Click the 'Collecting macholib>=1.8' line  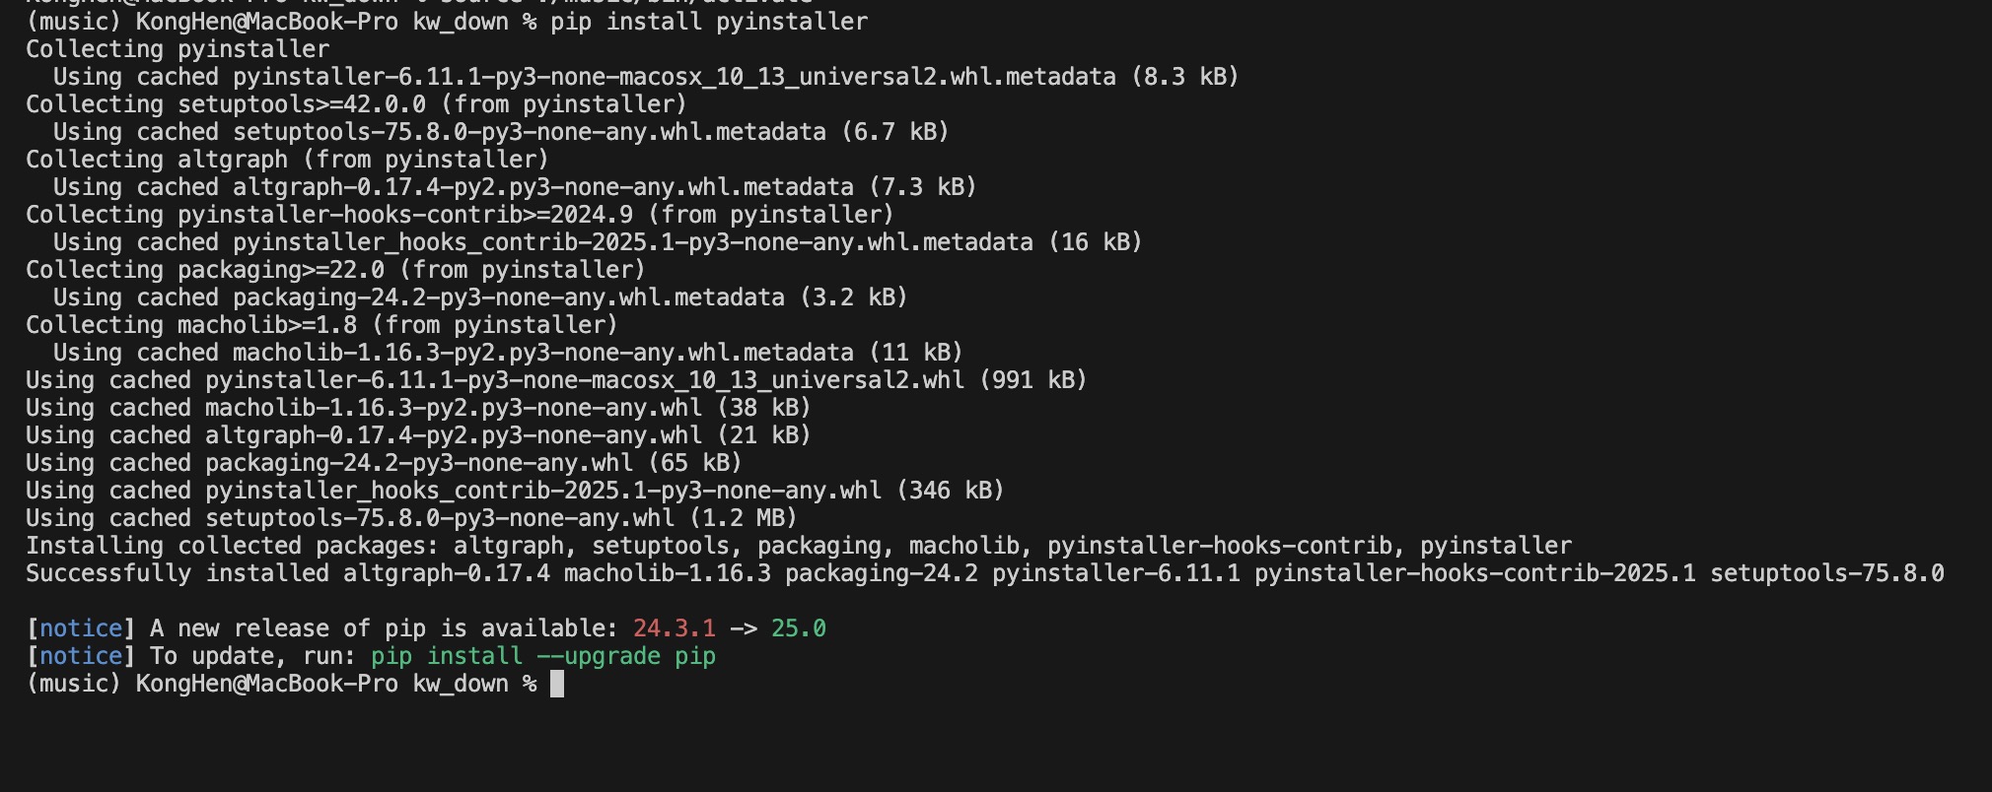click(x=321, y=325)
